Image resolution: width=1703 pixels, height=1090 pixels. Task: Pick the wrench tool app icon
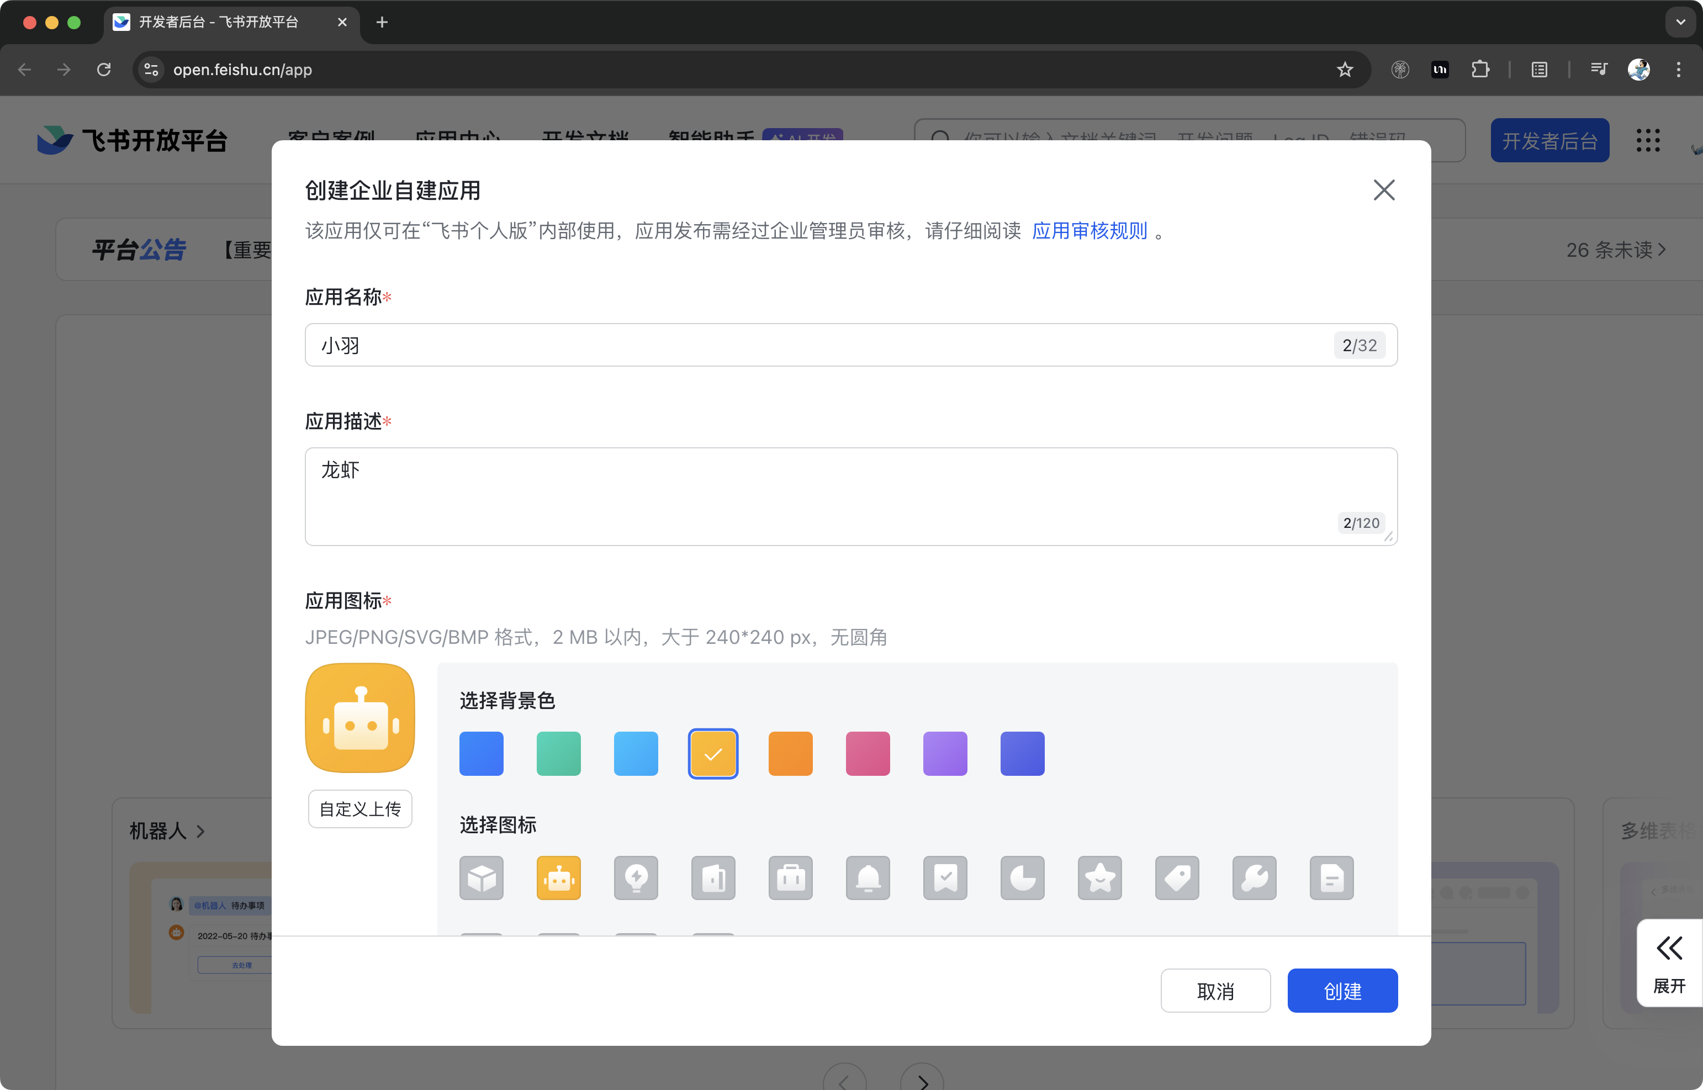click(1254, 877)
